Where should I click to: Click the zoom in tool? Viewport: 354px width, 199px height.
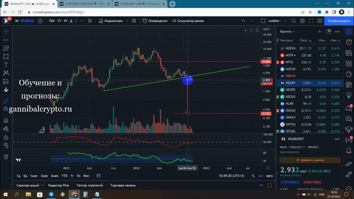point(6,109)
